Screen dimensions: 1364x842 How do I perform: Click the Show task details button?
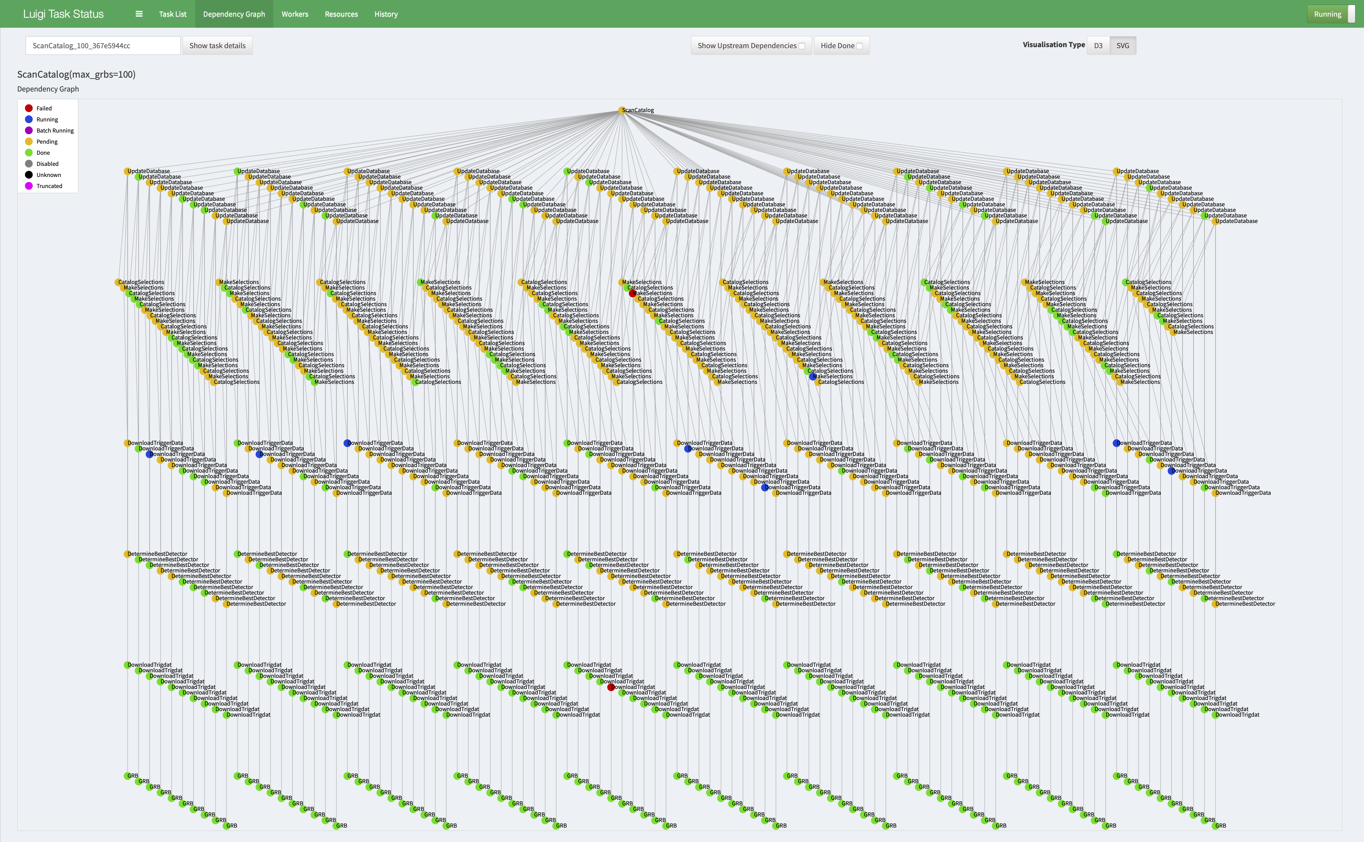217,46
